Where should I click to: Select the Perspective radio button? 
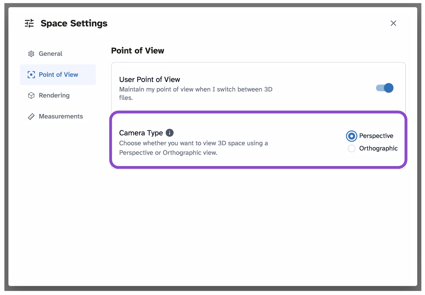(x=352, y=136)
